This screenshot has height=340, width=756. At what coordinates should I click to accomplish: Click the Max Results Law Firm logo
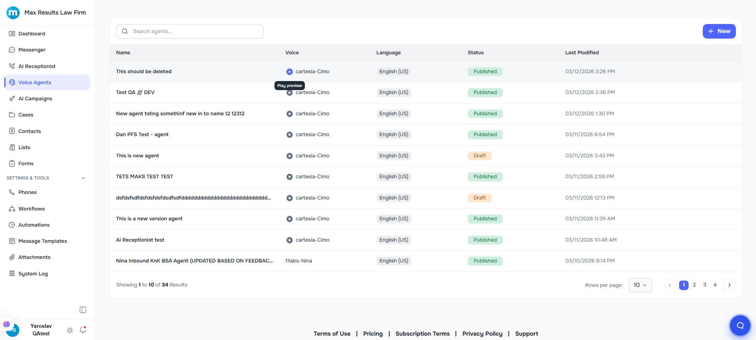(13, 13)
